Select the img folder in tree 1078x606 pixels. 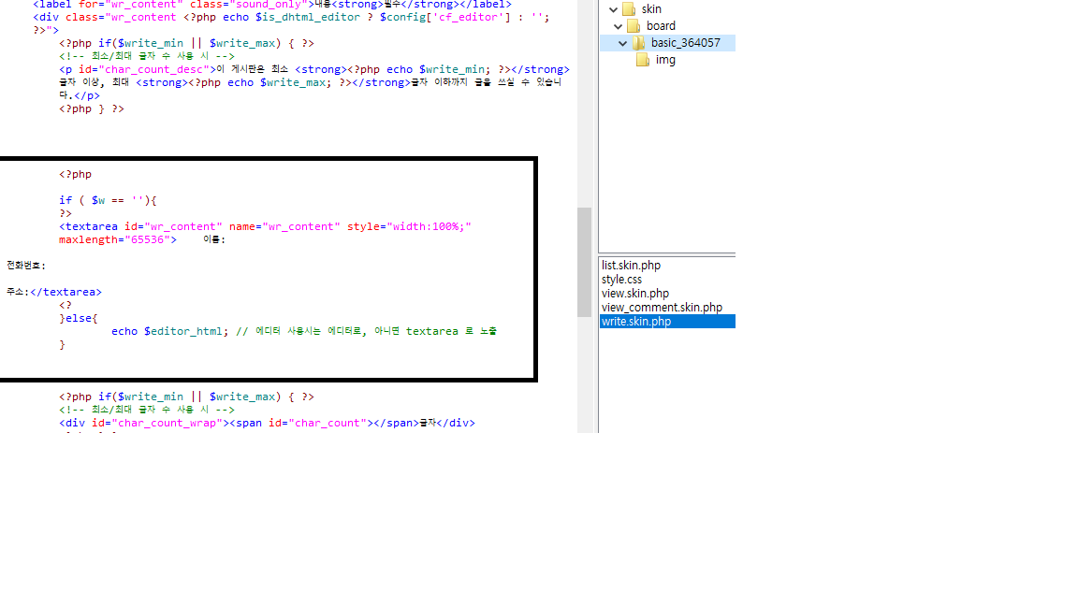(665, 60)
